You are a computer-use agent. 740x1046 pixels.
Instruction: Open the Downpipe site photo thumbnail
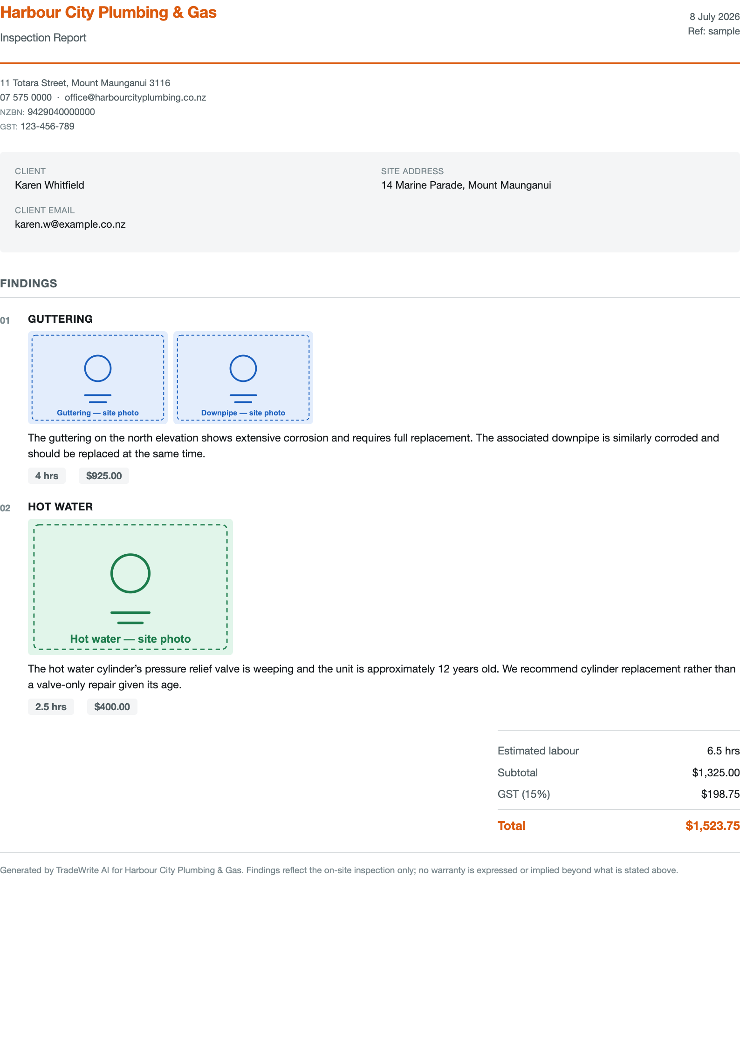243,378
